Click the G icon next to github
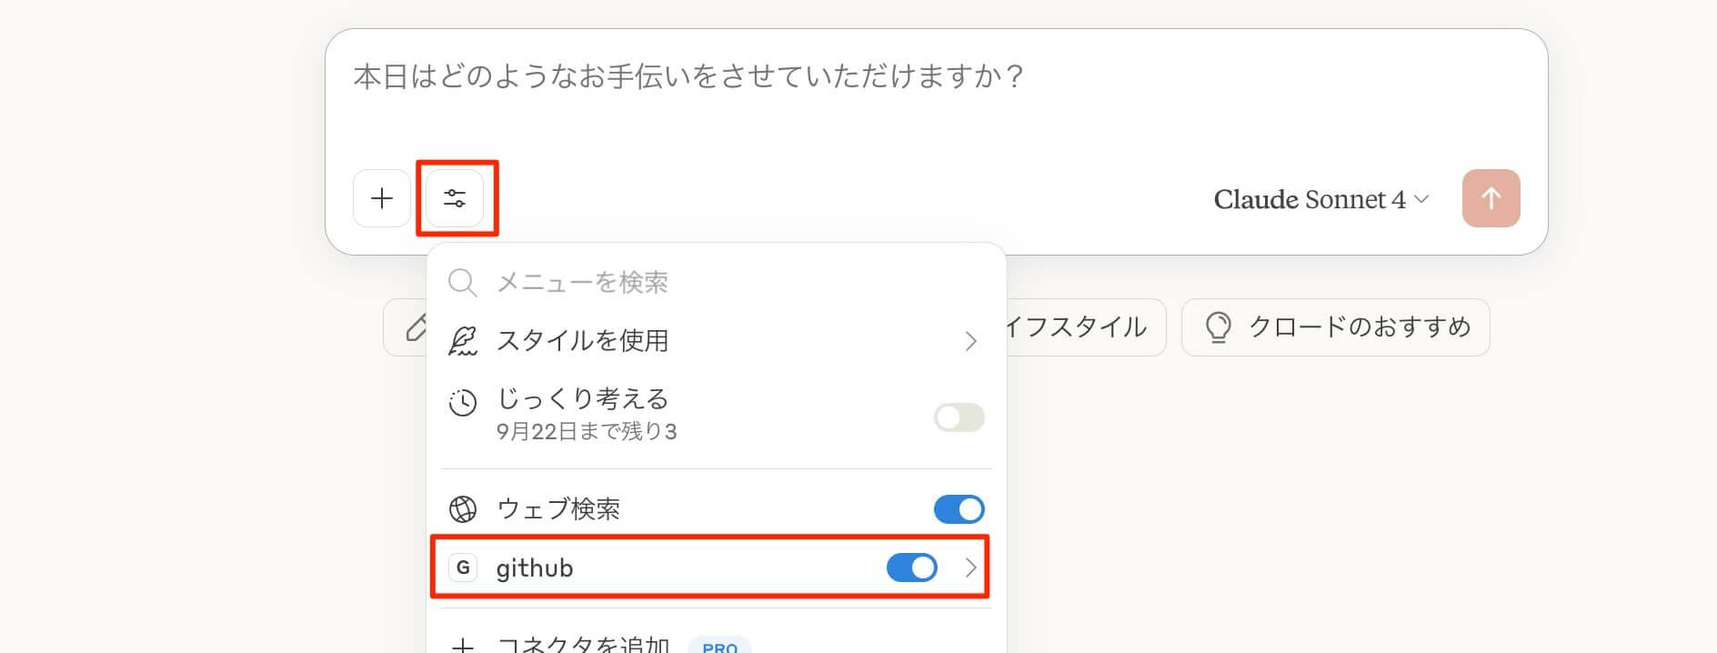 point(463,568)
